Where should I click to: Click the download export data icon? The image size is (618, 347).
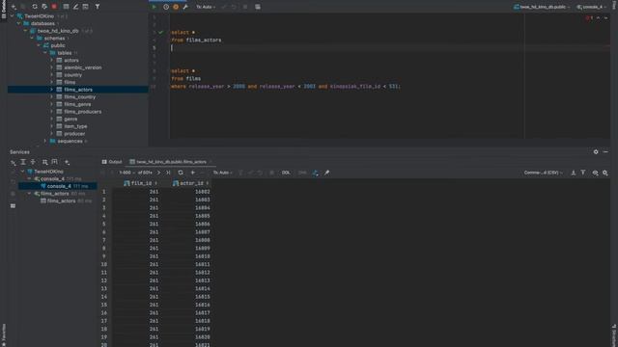coord(574,173)
